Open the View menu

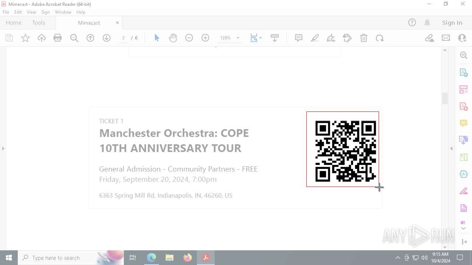pos(31,12)
